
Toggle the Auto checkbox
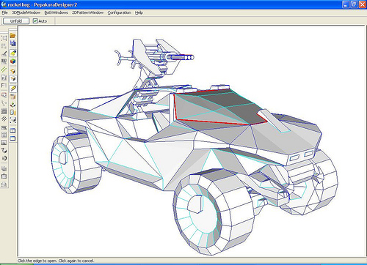[35, 21]
